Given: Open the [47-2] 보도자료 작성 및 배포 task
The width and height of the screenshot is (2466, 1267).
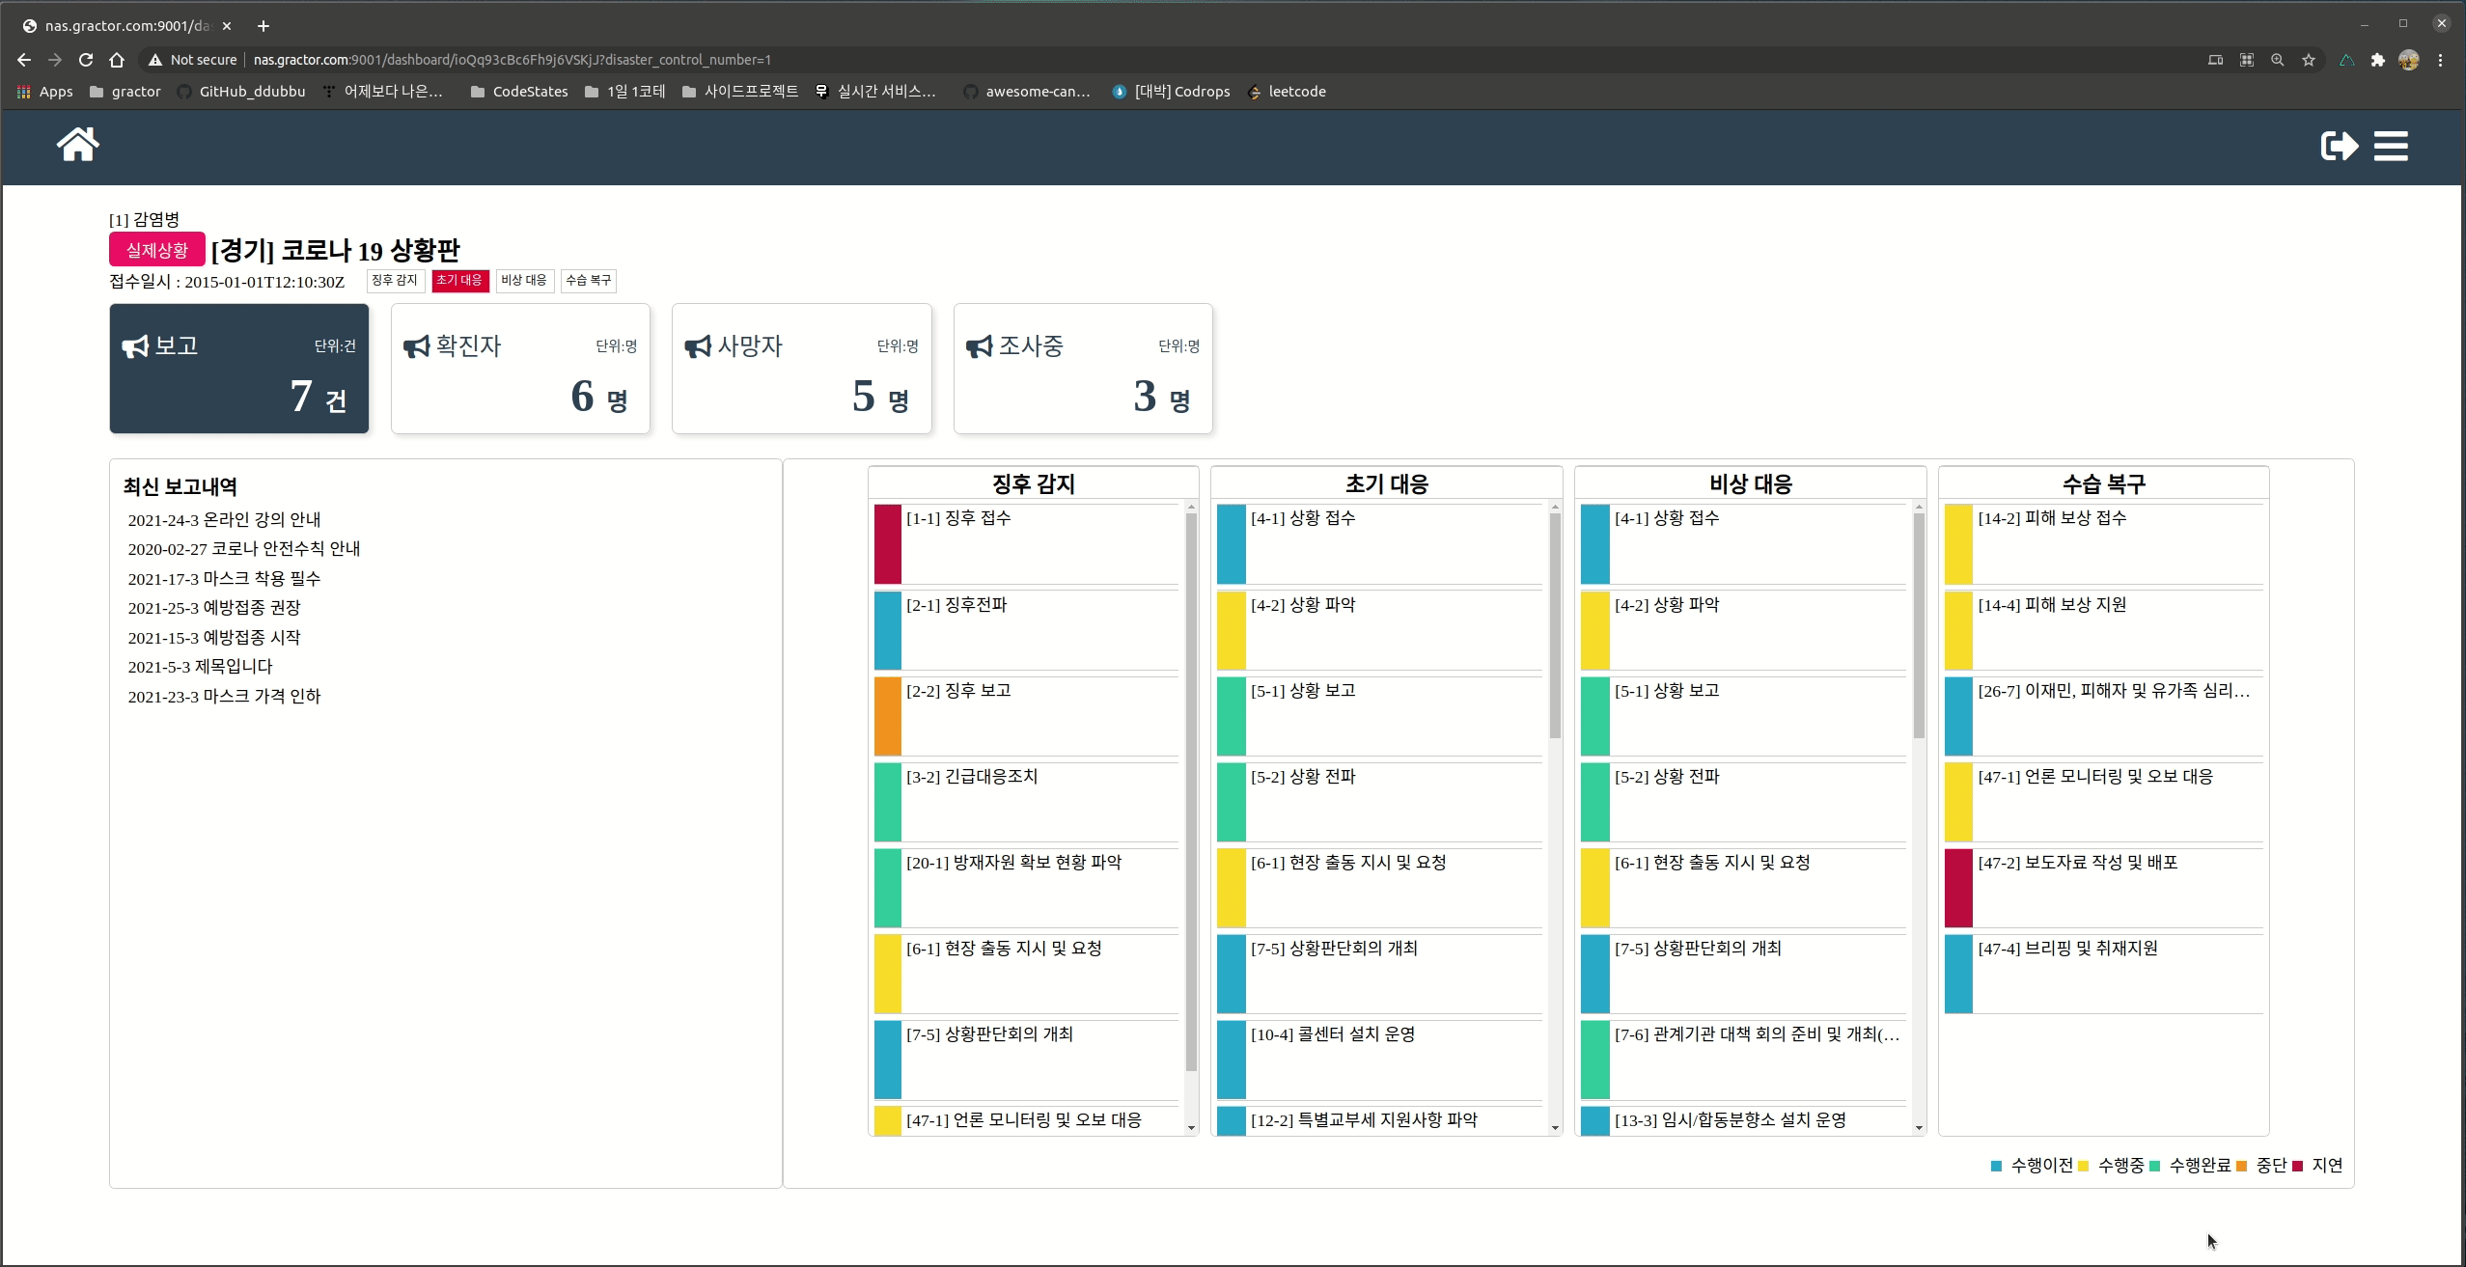Looking at the screenshot, I should point(2077,863).
